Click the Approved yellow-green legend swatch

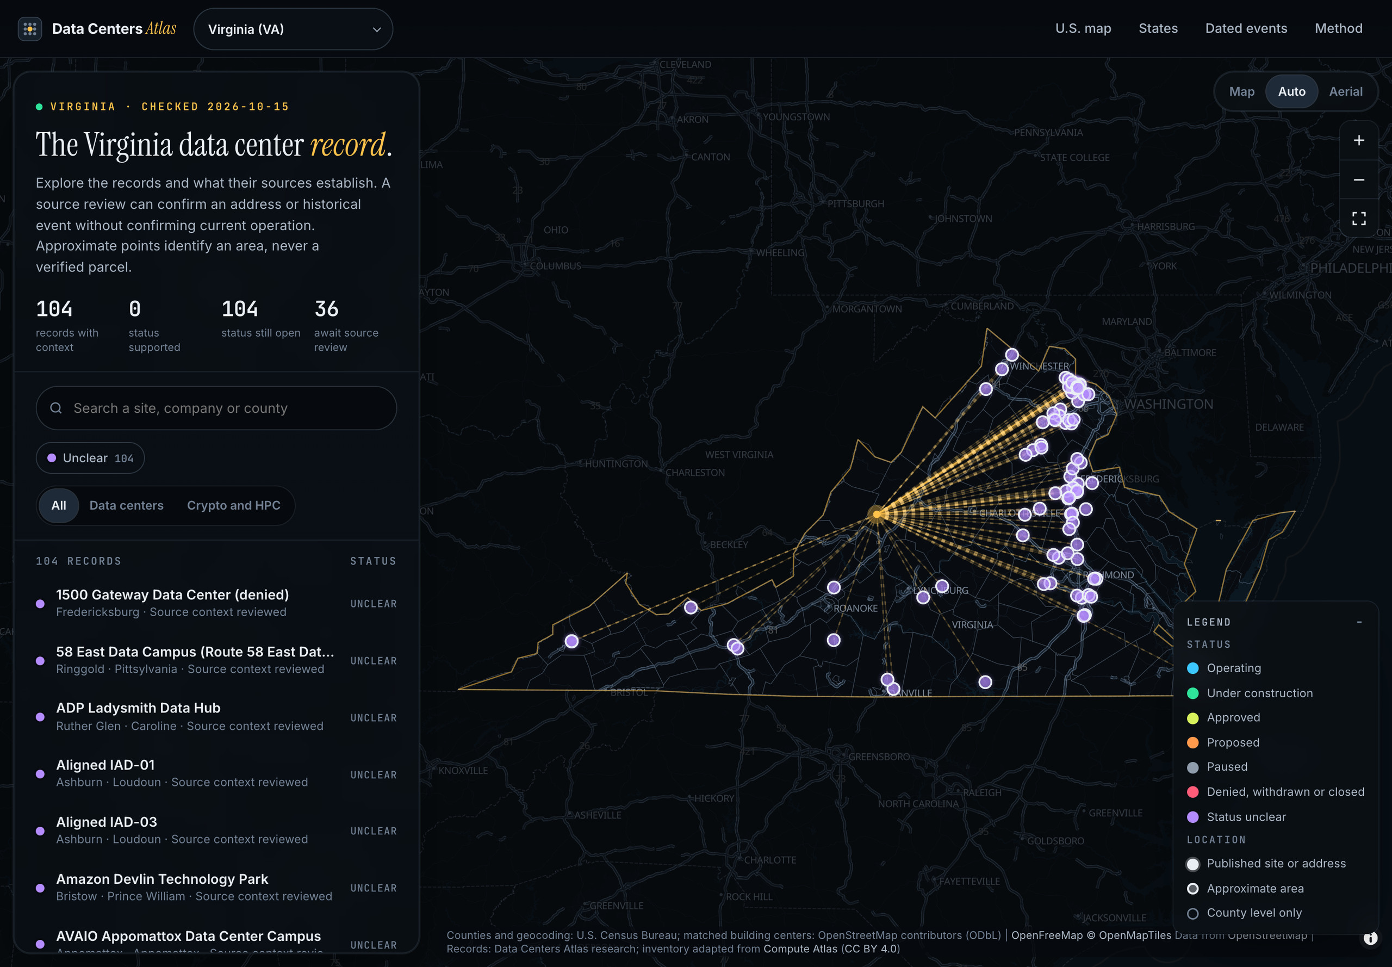click(x=1192, y=718)
